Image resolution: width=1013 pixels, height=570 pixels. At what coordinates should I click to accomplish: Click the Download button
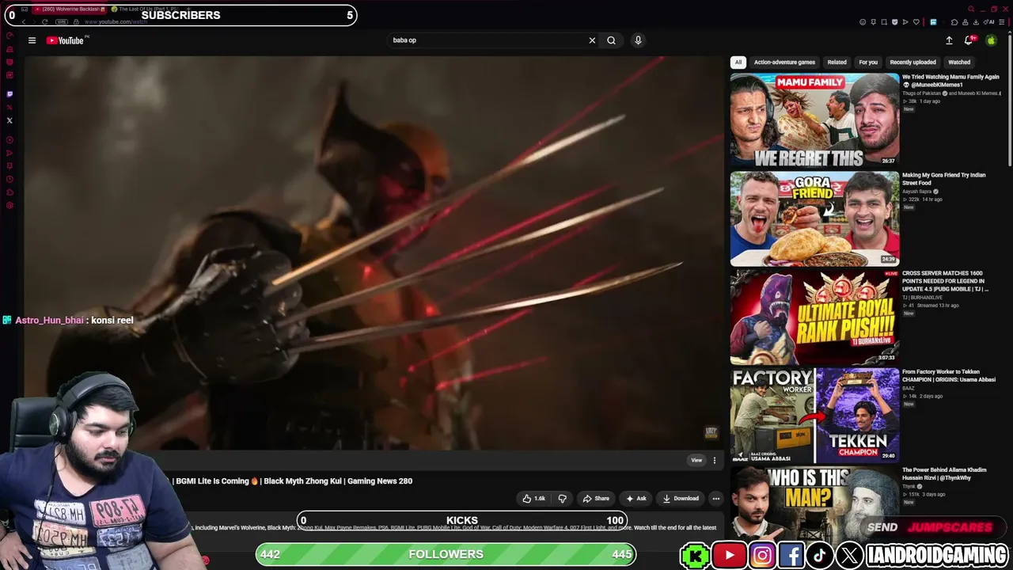tap(681, 499)
